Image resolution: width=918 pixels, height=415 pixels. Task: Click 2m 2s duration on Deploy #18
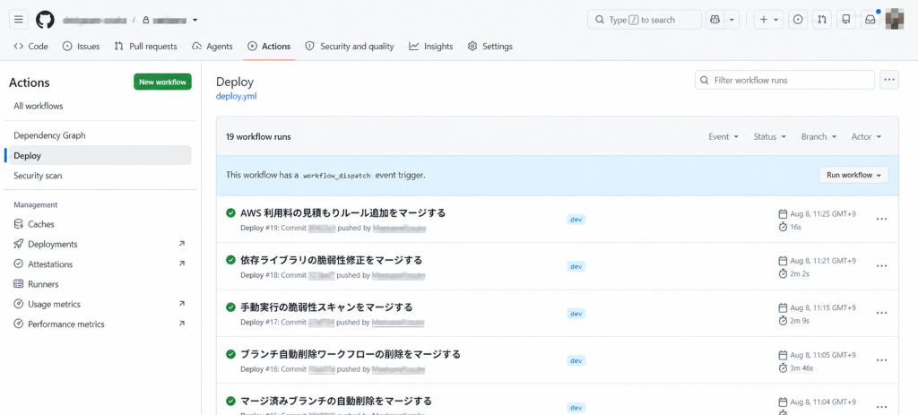[x=800, y=274]
